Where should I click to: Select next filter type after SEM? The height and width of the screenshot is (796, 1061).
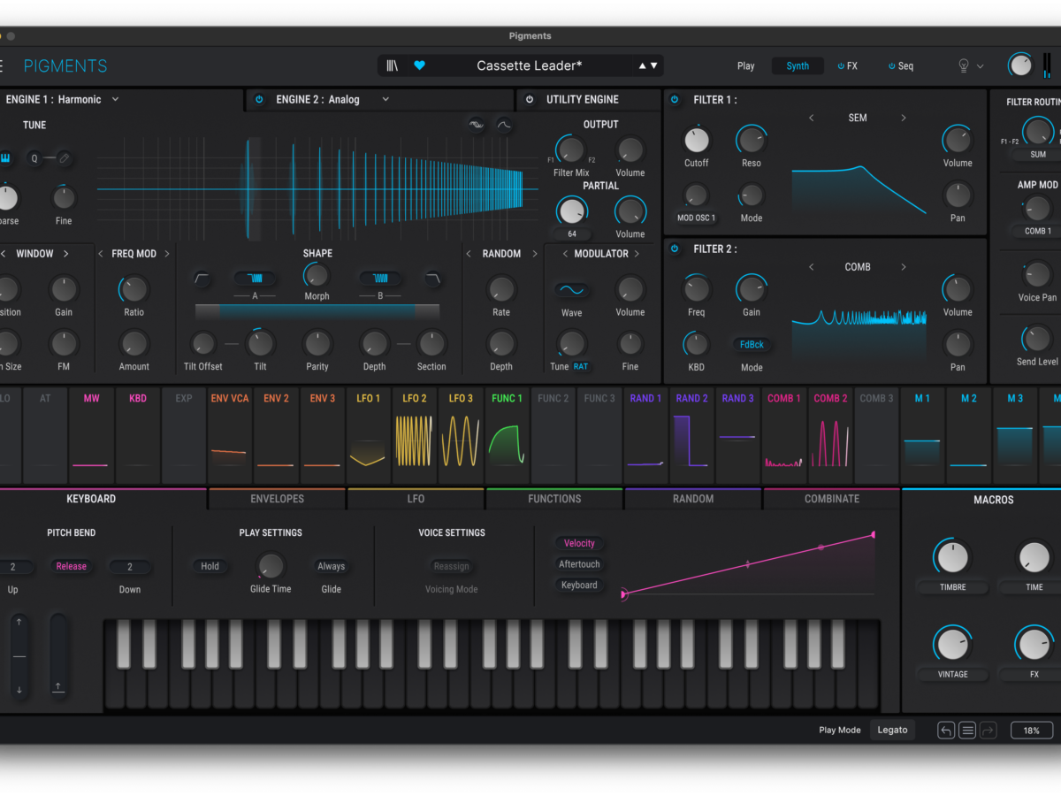coord(903,118)
